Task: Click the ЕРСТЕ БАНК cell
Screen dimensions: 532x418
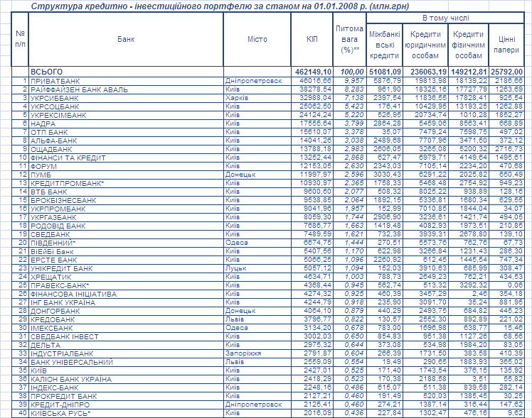Action: click(126, 260)
